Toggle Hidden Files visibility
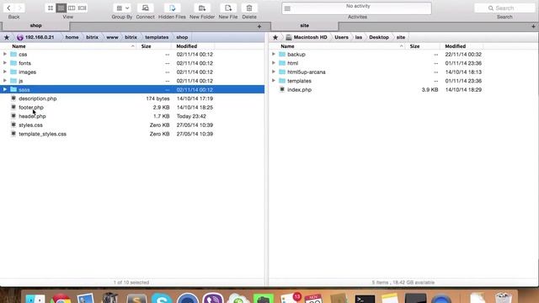539x303 pixels. coord(172,8)
